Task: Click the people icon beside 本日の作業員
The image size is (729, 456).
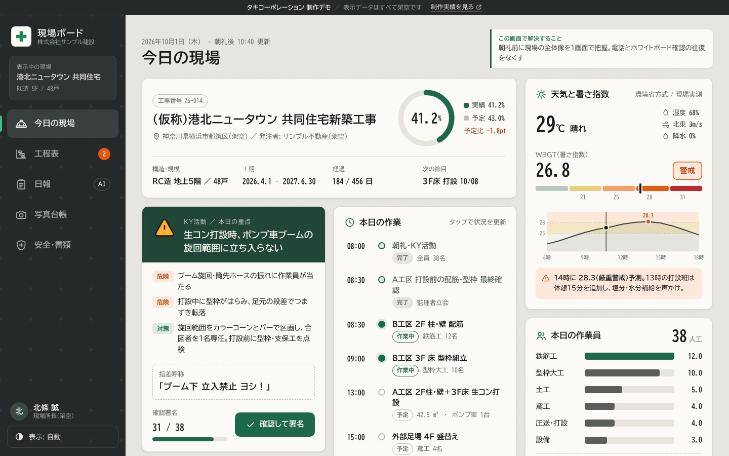Action: (x=541, y=336)
